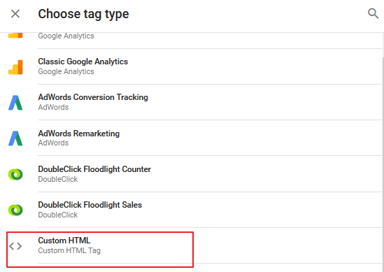Click the Custom HTML angle-brackets icon
Screen dimensions: 384x272
15,246
